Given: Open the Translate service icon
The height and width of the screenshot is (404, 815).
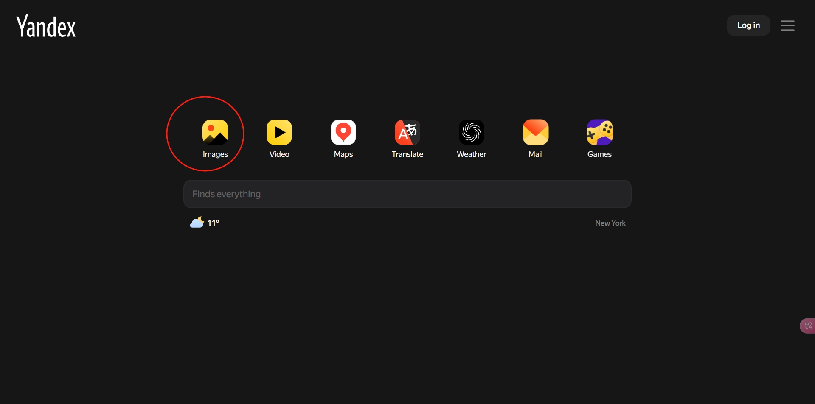Looking at the screenshot, I should coord(407,132).
